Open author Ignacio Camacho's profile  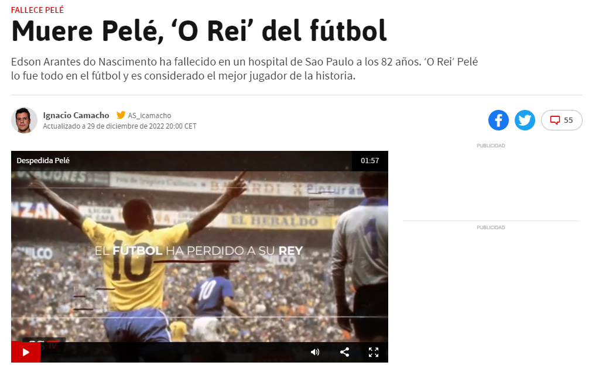click(x=76, y=115)
